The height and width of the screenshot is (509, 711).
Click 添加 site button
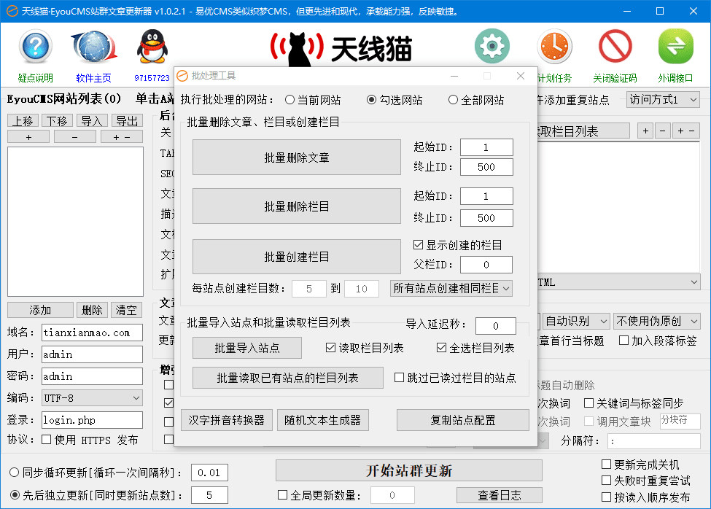tap(40, 310)
